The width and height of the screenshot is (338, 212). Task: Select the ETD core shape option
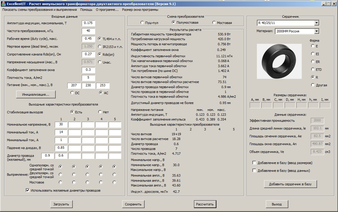[313, 70]
